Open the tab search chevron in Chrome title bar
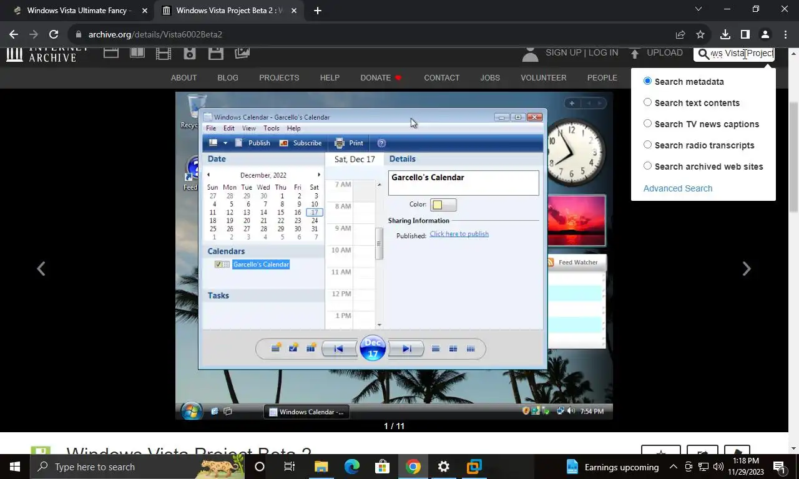This screenshot has width=799, height=479. (x=699, y=9)
